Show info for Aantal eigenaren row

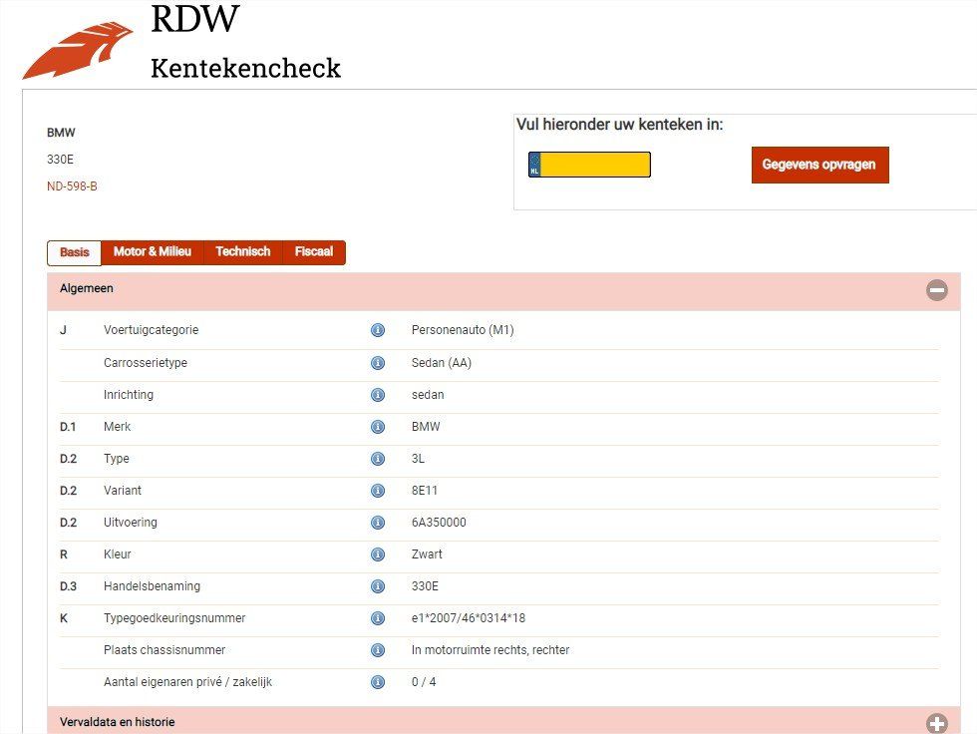tap(378, 682)
